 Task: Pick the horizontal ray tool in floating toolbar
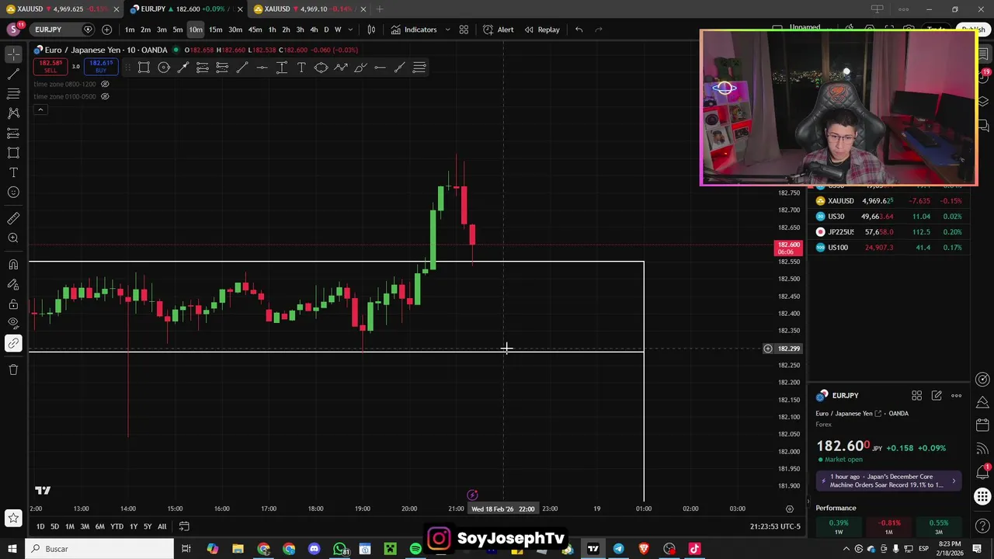coord(380,68)
